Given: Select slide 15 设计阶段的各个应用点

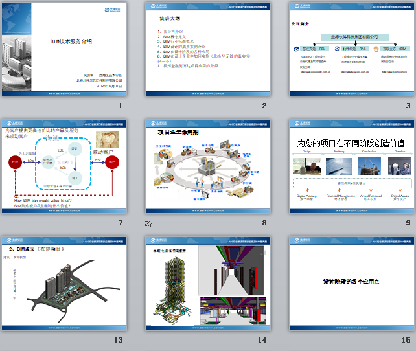Looking at the screenshot, I should tap(352, 284).
